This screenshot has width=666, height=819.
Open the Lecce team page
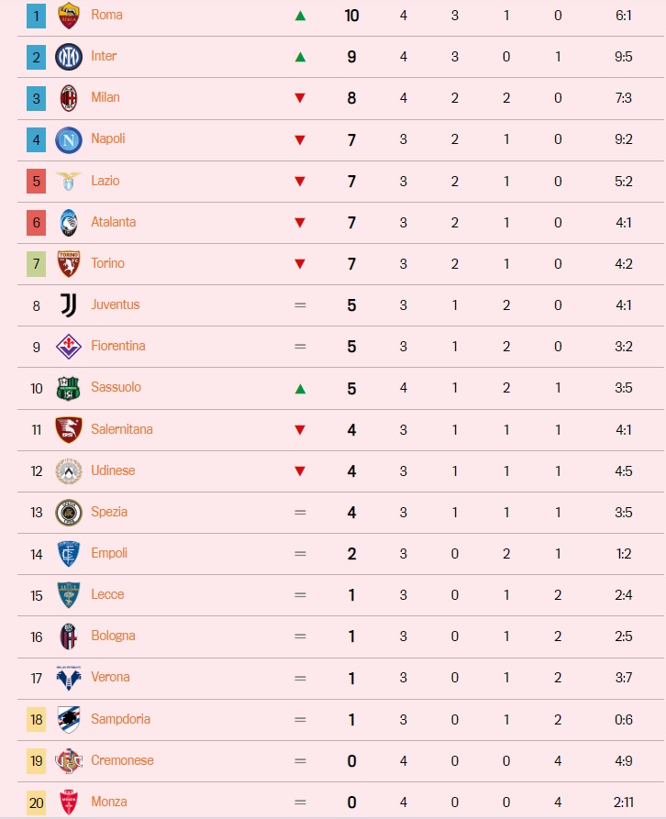(107, 594)
